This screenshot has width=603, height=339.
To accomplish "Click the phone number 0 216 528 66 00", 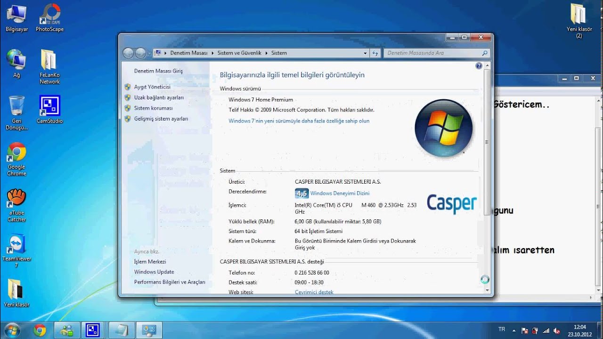I will [x=312, y=273].
